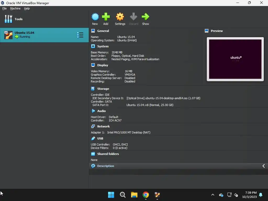Click the Ubuntu 15.04.vdi disk entry
This screenshot has height=201, width=268.
coord(150,105)
